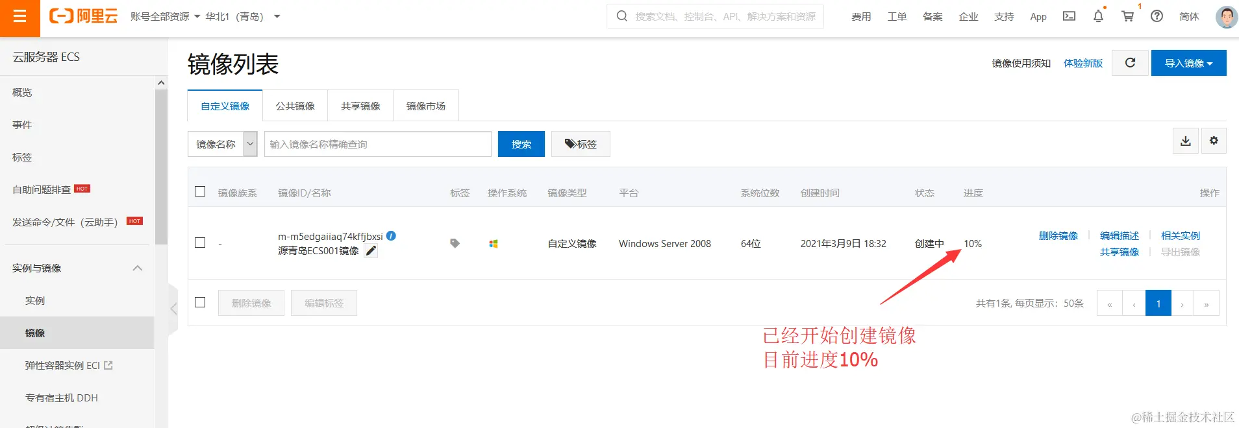Viewport: 1239px width, 428px height.
Task: Open Cloud Shell terminal icon
Action: [1069, 16]
